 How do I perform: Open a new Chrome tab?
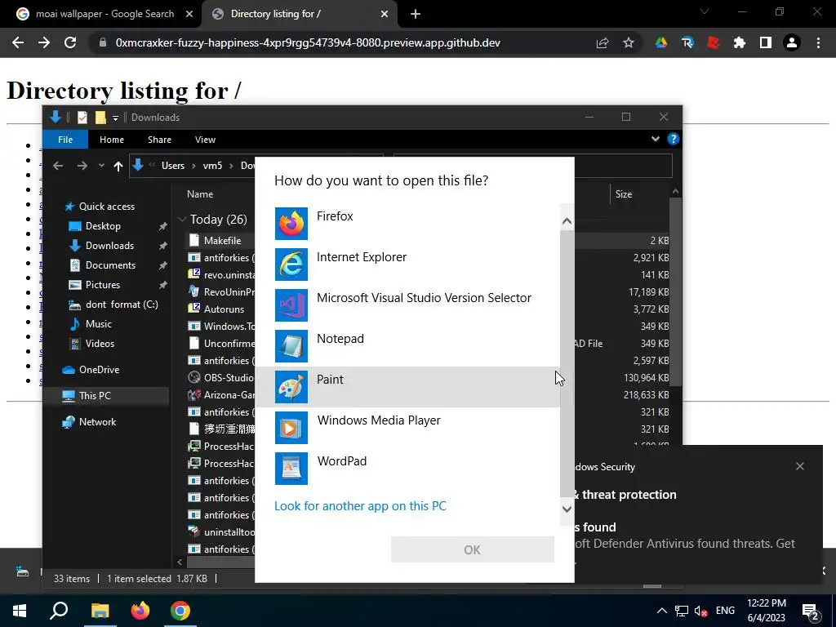click(x=416, y=14)
